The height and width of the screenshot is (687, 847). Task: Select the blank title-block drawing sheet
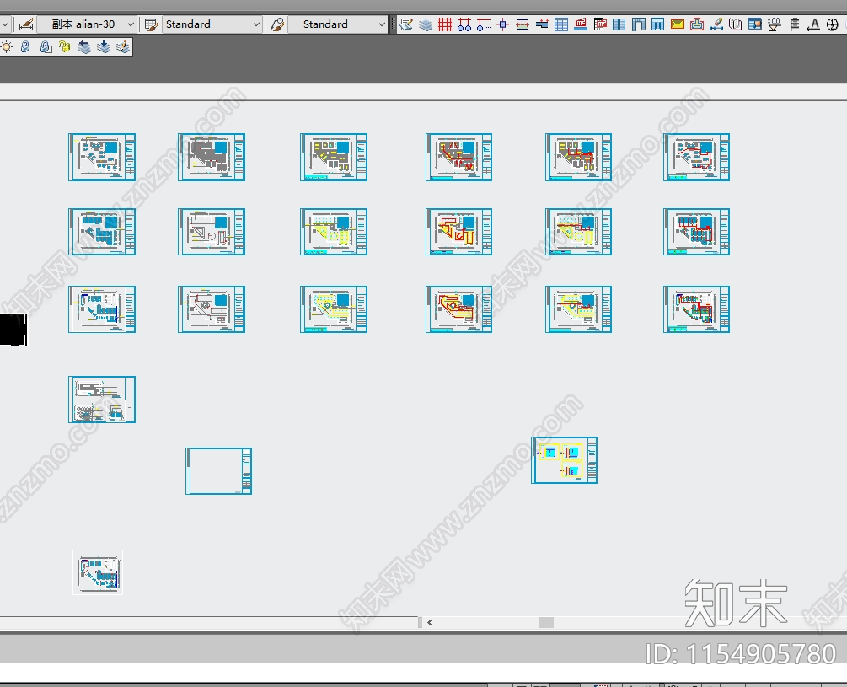pos(219,471)
